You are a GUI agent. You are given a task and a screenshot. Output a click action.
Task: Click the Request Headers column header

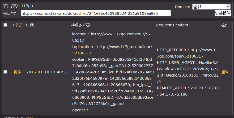pyautogui.click(x=172, y=25)
